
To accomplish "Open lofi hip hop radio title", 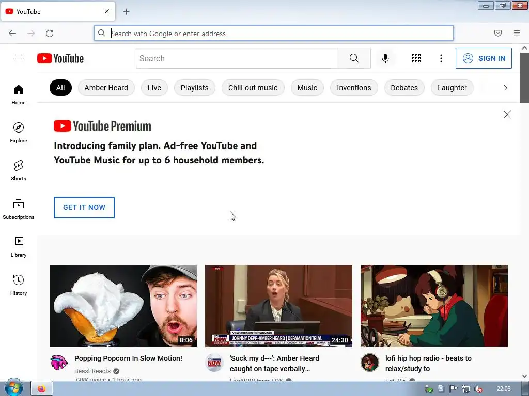I will point(428,364).
